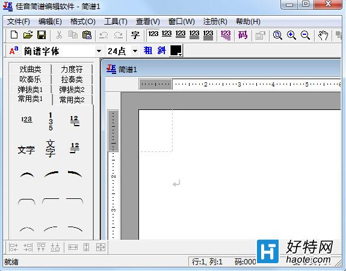Viewport: 346px width, 271px height.
Task: Insert the vertical 1 3 5 chord symbol
Action: [x=51, y=121]
